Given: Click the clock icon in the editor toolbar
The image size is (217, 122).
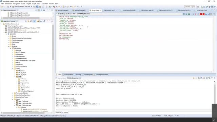Looking at the screenshot, I should [214, 14].
